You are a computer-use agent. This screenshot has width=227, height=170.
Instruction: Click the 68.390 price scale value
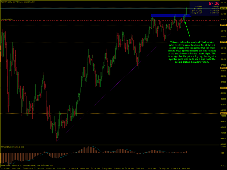pos(223,3)
